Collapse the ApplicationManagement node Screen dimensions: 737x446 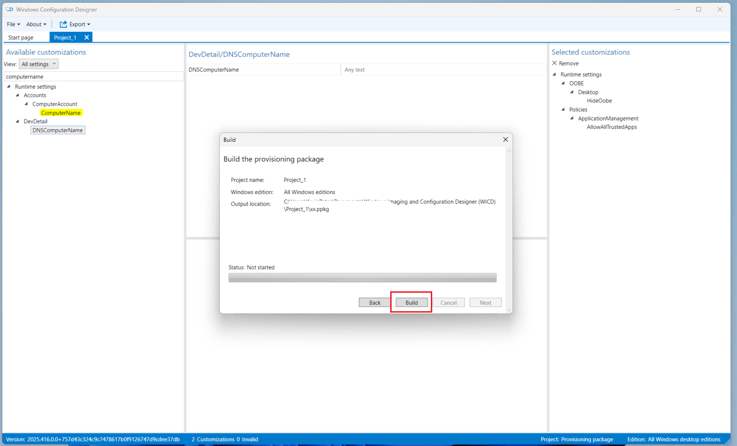pyautogui.click(x=572, y=118)
